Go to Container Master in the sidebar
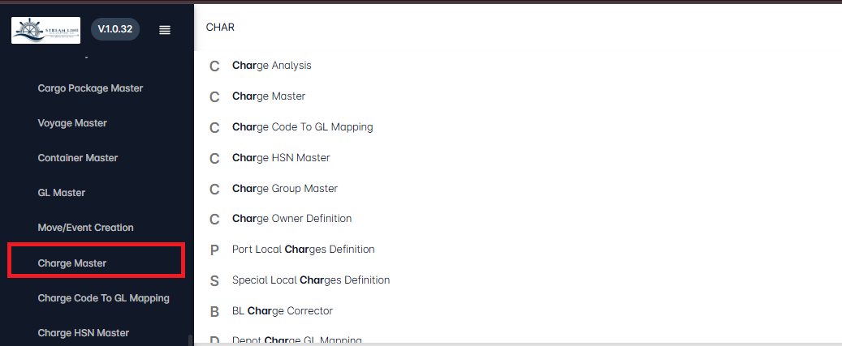Image resolution: width=842 pixels, height=346 pixels. coord(78,158)
